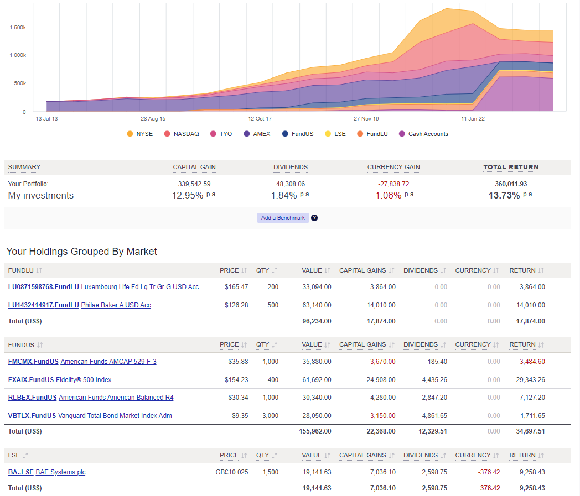Click the help icon beside Add a Benchmark
Screen dimensions: 580x496
click(314, 218)
